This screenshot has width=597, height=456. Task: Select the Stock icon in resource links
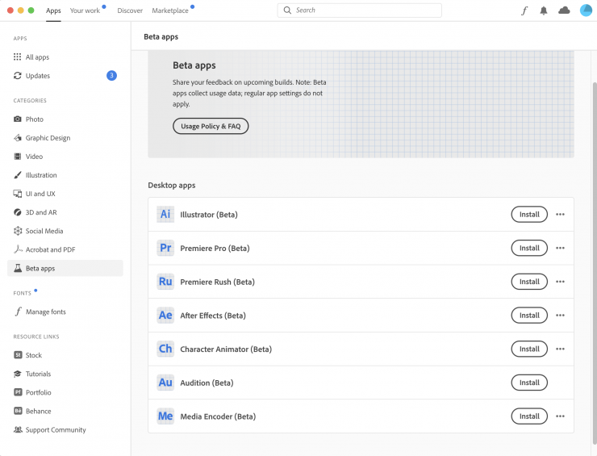click(x=18, y=355)
